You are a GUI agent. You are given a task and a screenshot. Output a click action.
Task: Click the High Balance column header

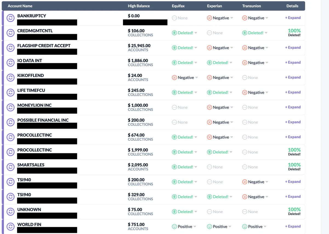(x=139, y=6)
